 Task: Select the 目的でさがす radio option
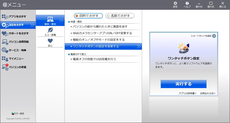coord(88,15)
